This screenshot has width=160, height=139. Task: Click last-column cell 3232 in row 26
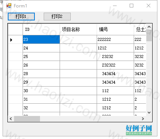click(x=140, y=65)
